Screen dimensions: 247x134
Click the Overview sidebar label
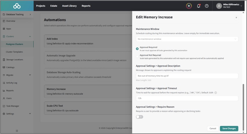tap(11, 21)
